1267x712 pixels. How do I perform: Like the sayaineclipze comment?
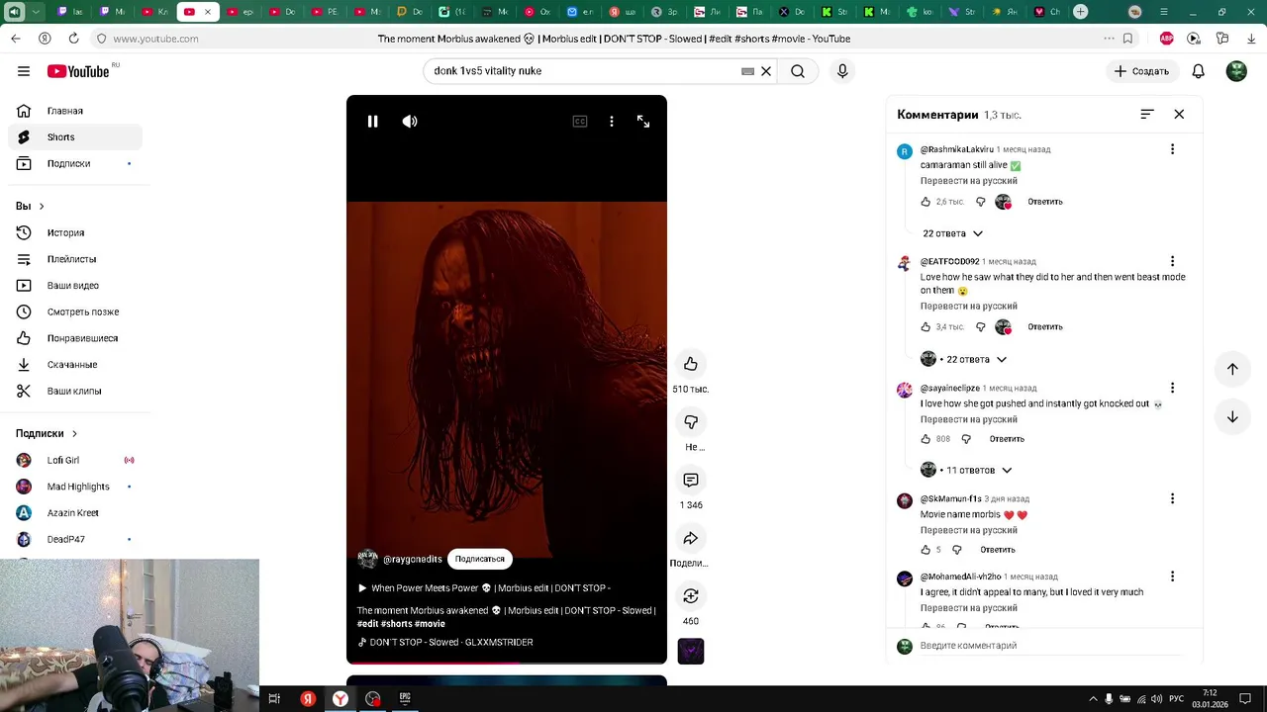(x=926, y=439)
